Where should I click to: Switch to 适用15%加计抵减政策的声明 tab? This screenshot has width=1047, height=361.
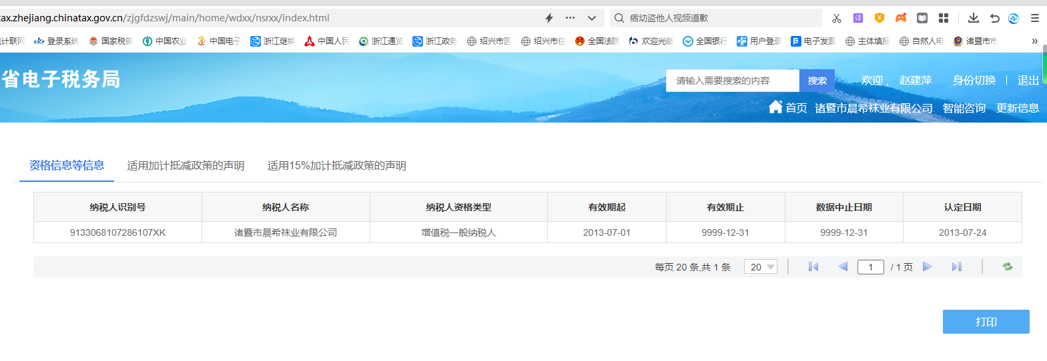coord(336,165)
